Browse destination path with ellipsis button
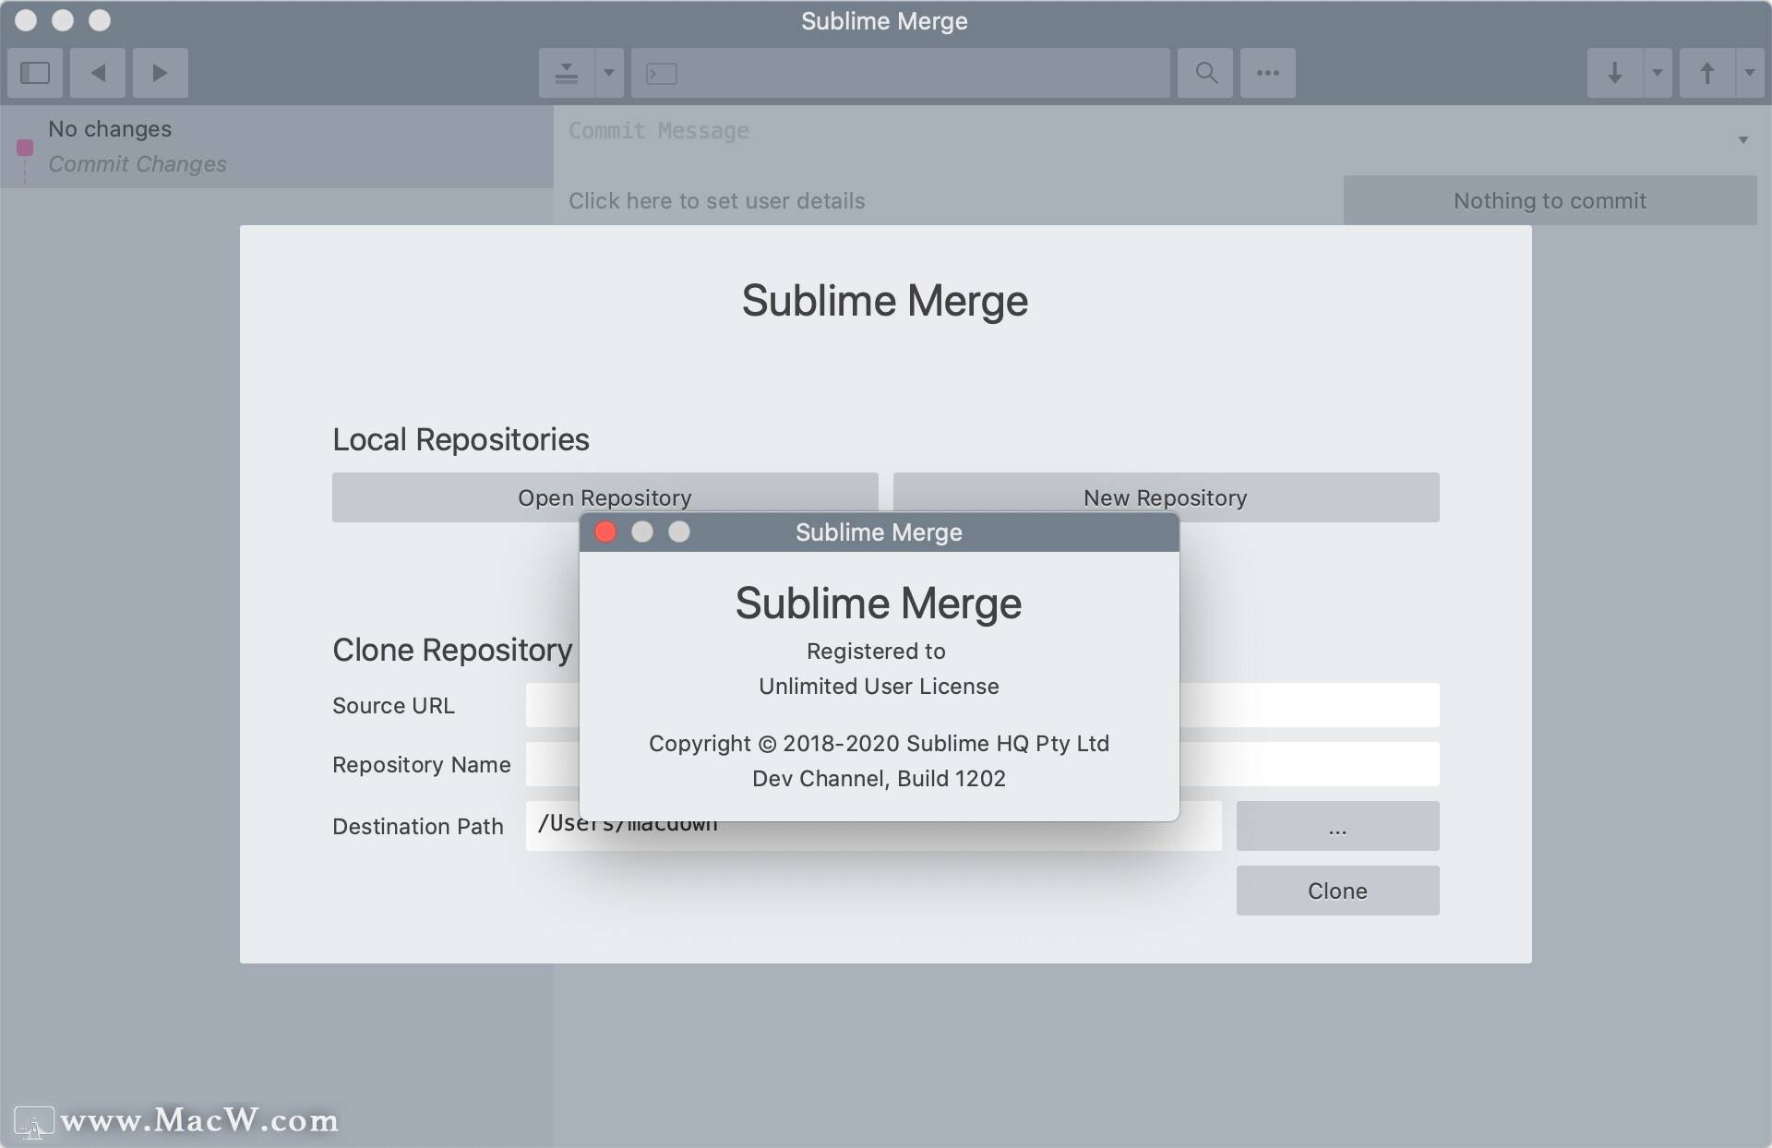Image resolution: width=1772 pixels, height=1148 pixels. coord(1337,826)
